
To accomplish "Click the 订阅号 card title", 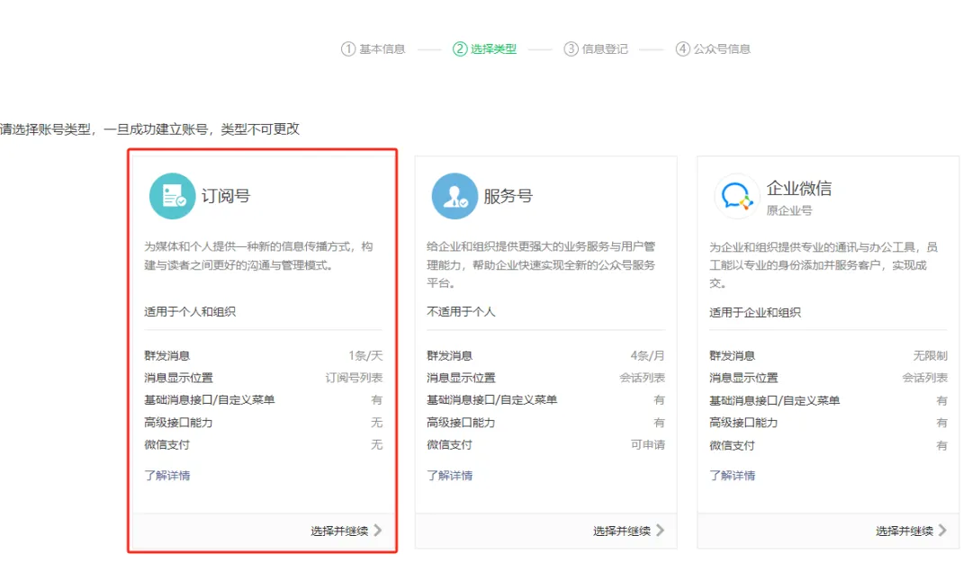I will point(226,196).
